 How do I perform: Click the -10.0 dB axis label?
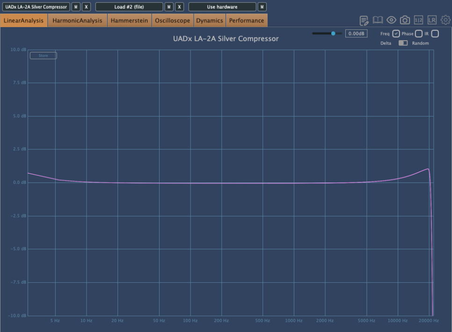pos(17,316)
